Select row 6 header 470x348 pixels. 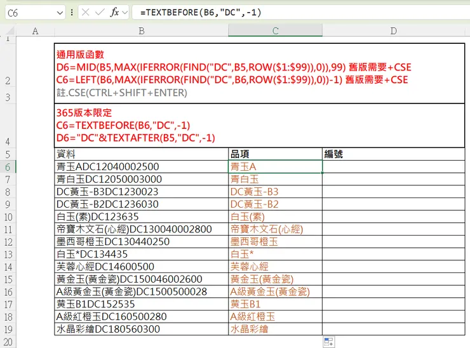tap(8, 167)
